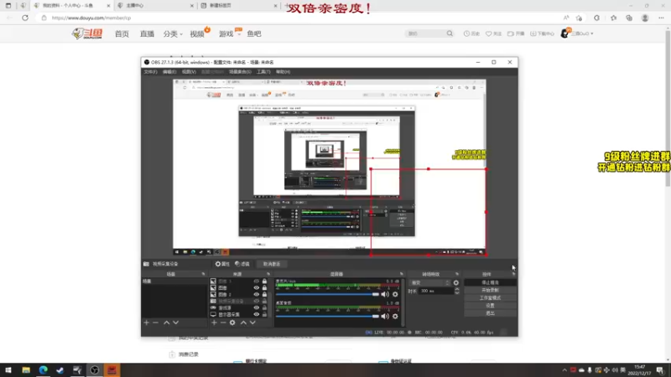Mute the desktop audio mixer channel
The width and height of the screenshot is (671, 377).
pyautogui.click(x=385, y=317)
